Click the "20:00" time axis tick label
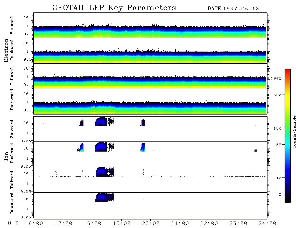This screenshot has width=296, height=228. coord(151,223)
